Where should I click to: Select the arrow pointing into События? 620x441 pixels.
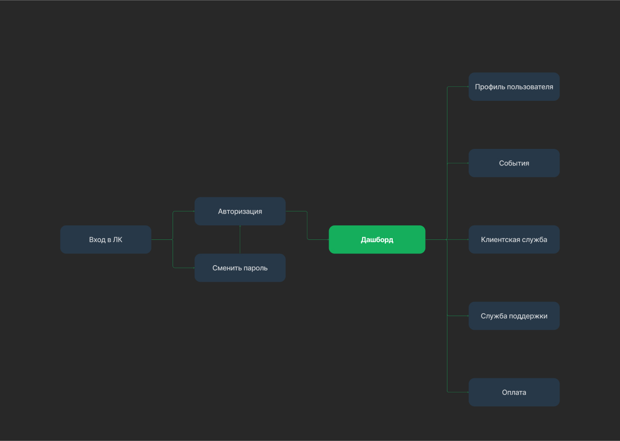click(458, 163)
